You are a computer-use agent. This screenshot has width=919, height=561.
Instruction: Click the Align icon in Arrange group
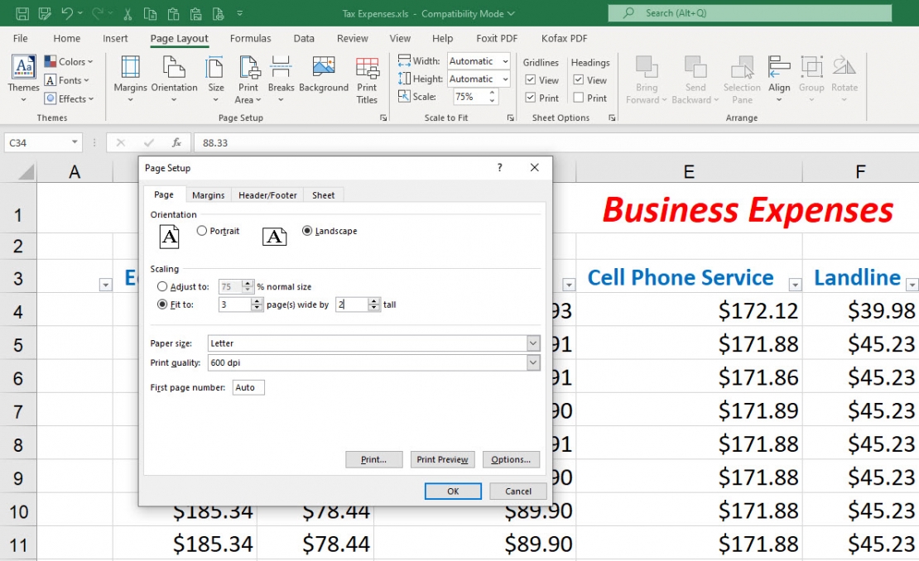point(779,79)
